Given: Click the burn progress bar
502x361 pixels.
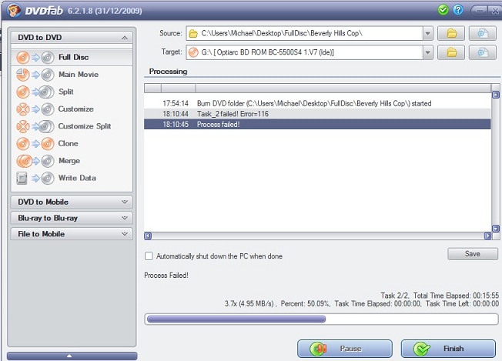Looking at the screenshot, I should coord(321,319).
